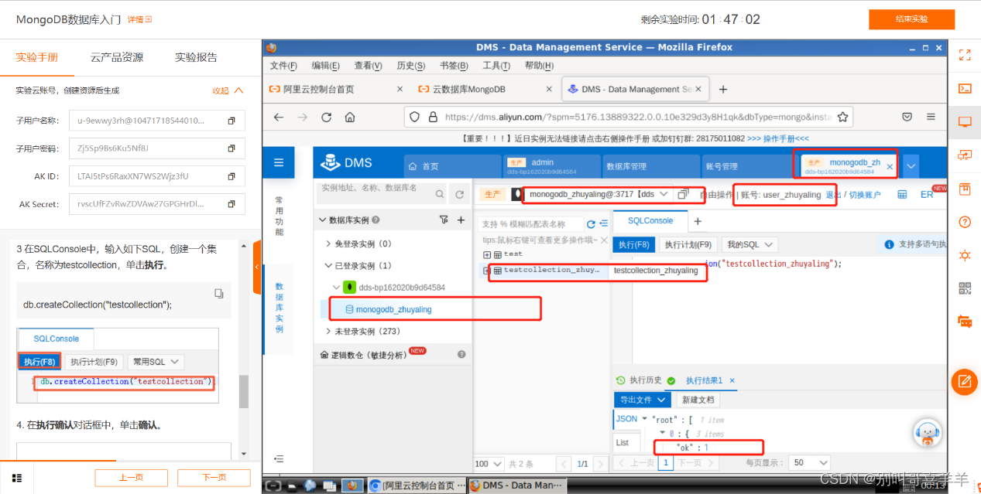The width and height of the screenshot is (981, 494).
Task: Go to the Firefox home page
Action: [x=350, y=118]
